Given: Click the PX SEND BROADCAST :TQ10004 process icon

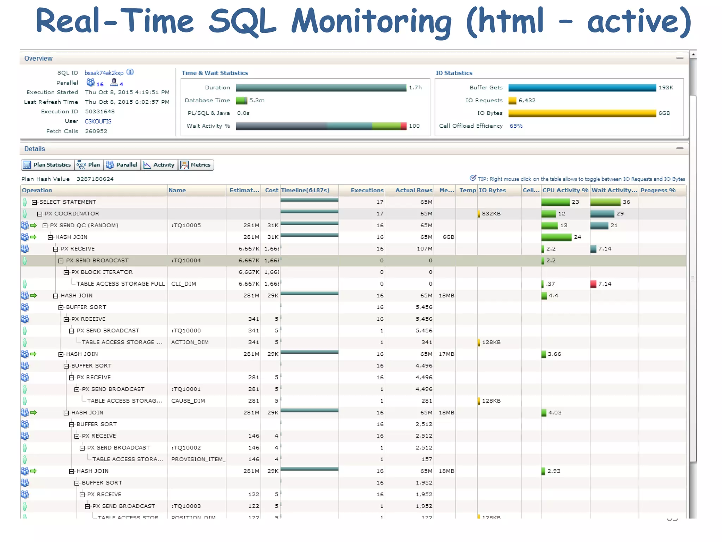Looking at the screenshot, I should tap(25, 260).
